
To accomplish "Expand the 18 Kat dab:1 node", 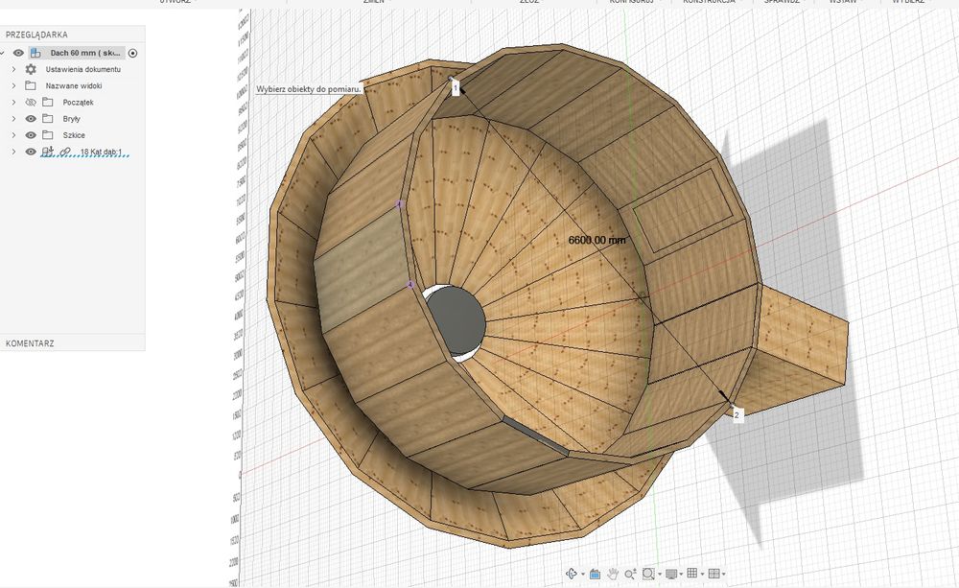I will [x=13, y=152].
